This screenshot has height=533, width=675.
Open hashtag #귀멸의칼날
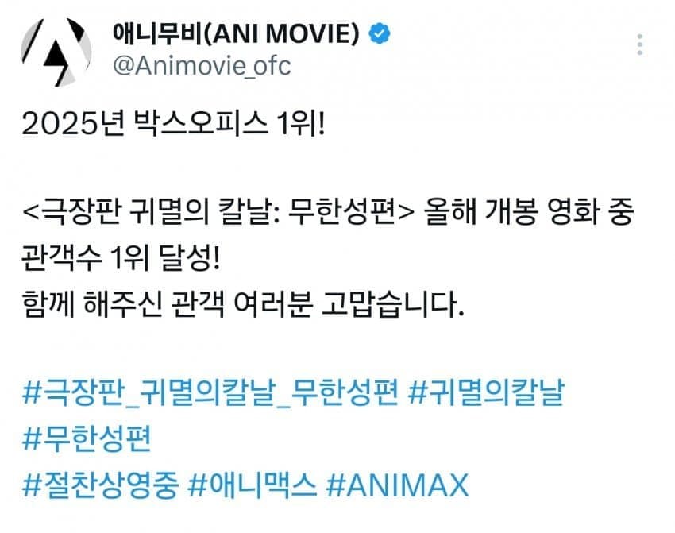487,392
